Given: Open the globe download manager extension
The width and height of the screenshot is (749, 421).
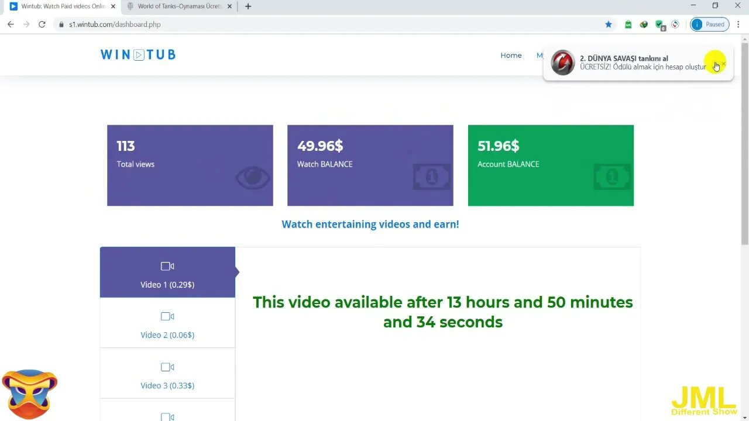Looking at the screenshot, I should coord(644,25).
